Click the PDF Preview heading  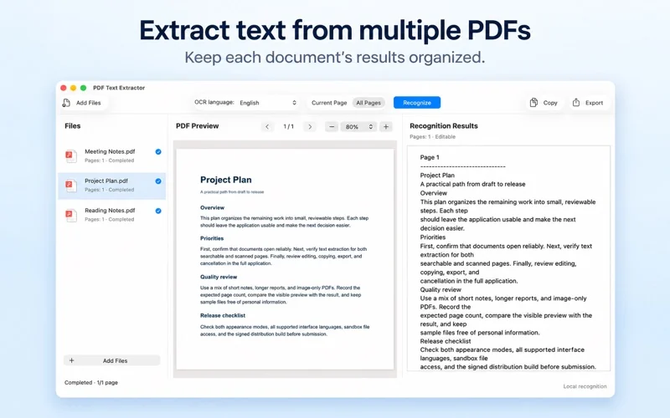197,126
